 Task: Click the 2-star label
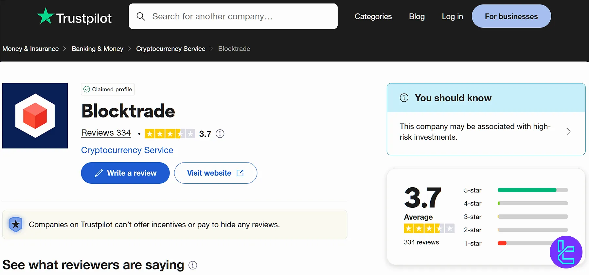[473, 230]
